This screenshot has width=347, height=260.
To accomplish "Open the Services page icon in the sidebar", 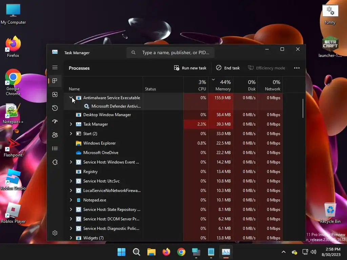I will tap(55, 162).
